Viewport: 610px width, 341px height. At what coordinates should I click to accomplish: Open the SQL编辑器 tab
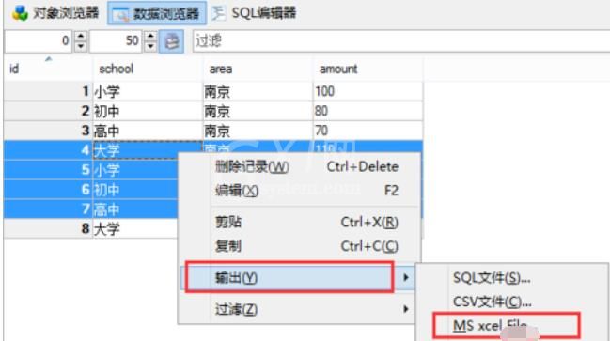[x=255, y=13]
